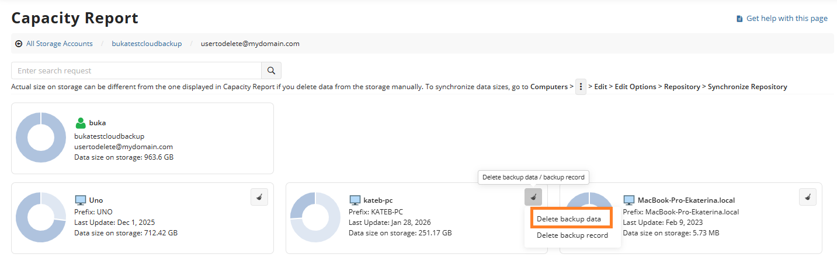Open the bukatestcloudbackup breadcrumb link
Viewport: 837px width, 261px height.
(147, 44)
